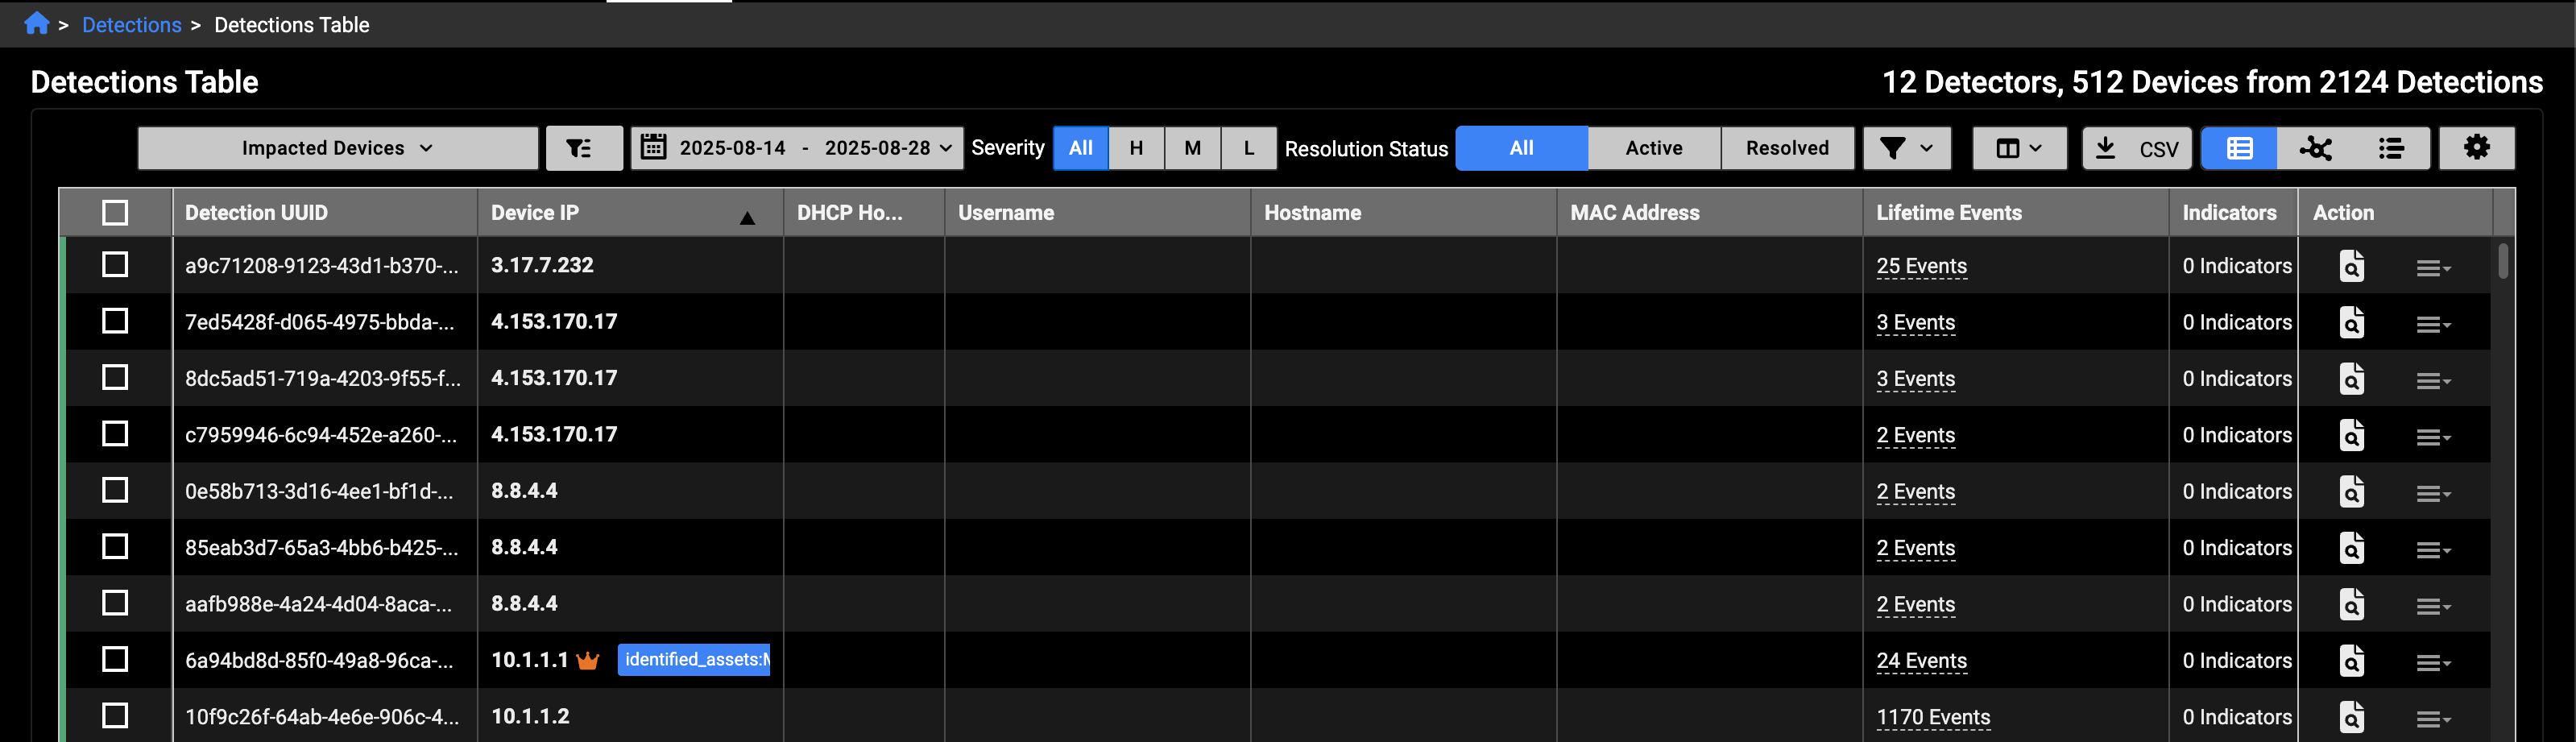2576x742 pixels.
Task: Click the home icon in breadcrumb
Action: 37,24
